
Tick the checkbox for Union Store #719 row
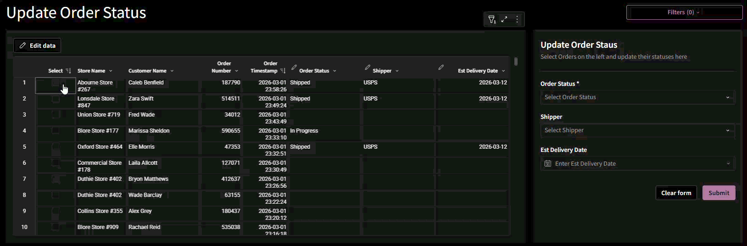coord(56,114)
